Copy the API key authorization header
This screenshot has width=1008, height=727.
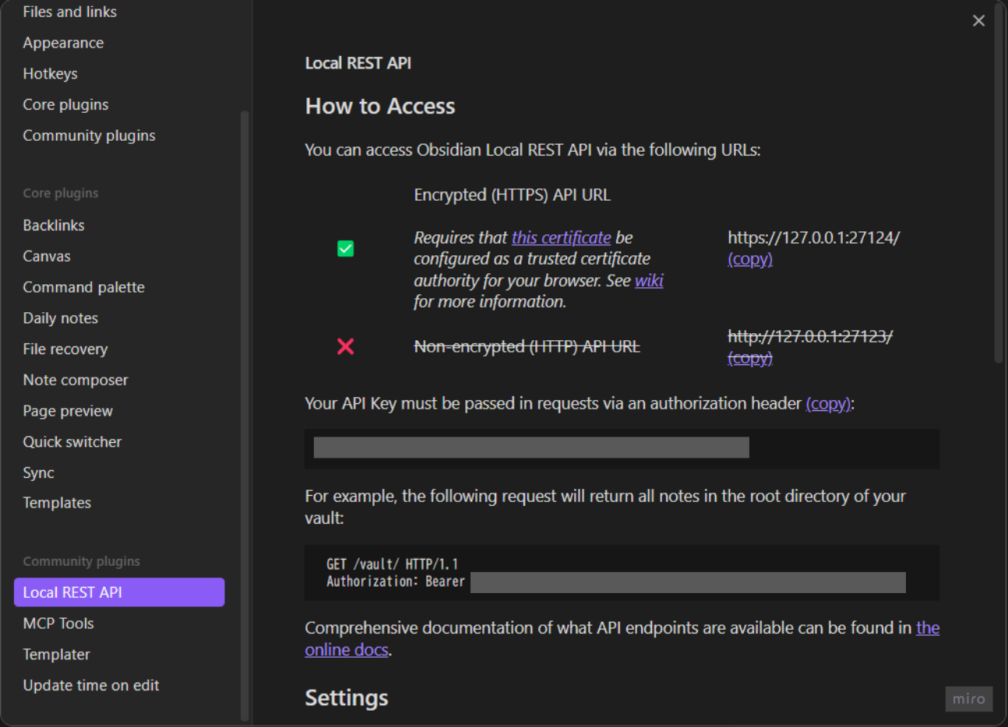(828, 403)
